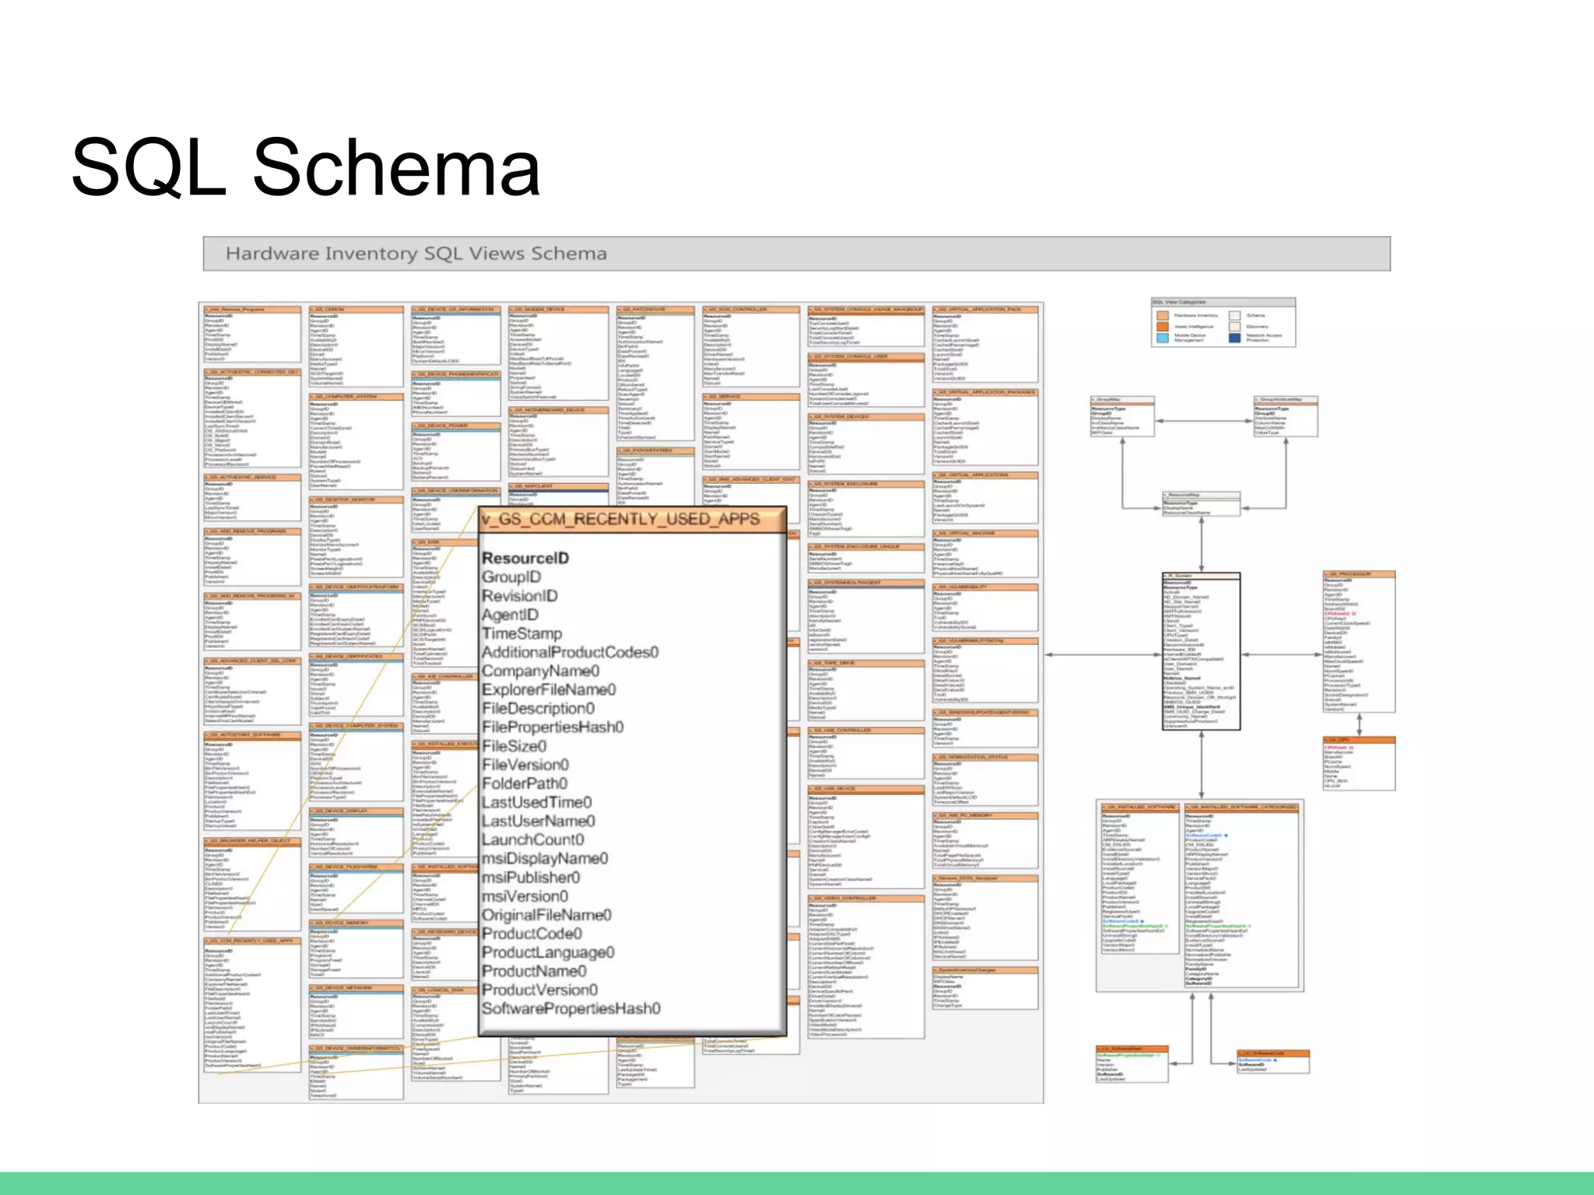Click the OriginalFileName0 column name
The image size is (1594, 1195).
546,915
